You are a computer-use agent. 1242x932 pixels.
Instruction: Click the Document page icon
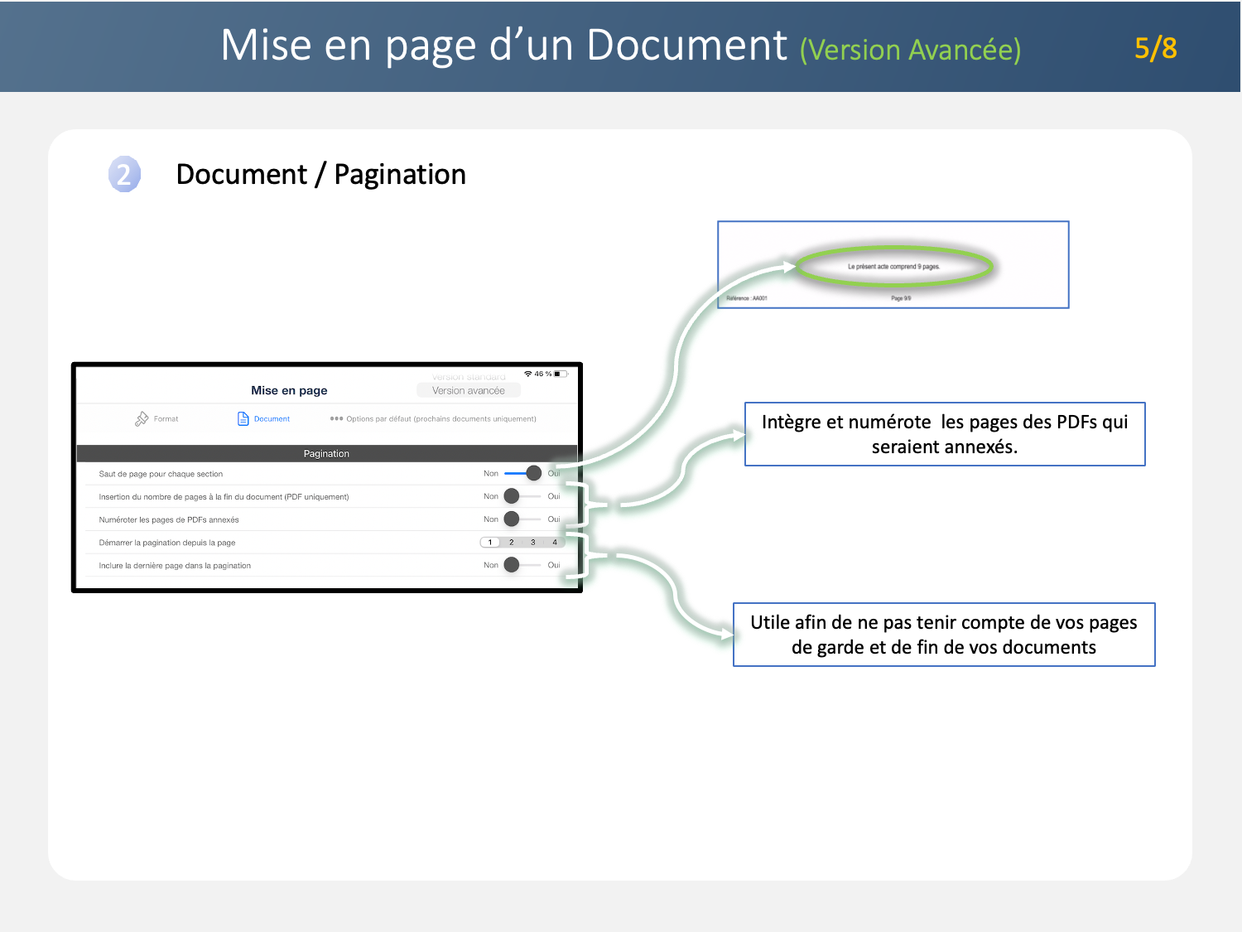pyautogui.click(x=243, y=419)
